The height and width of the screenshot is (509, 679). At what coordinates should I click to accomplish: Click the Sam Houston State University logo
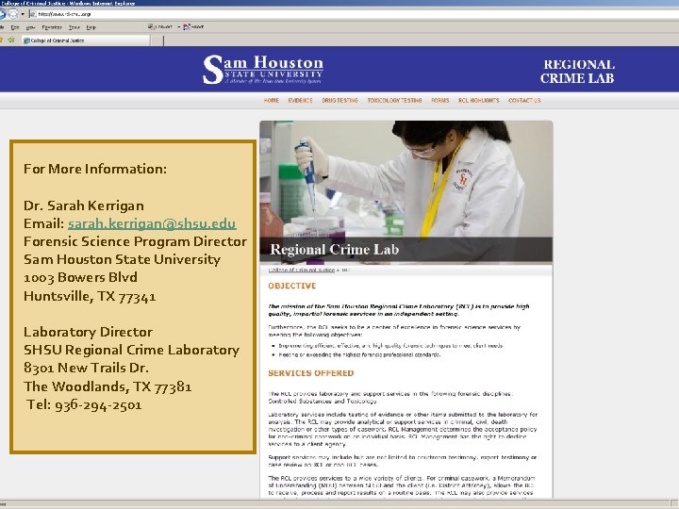click(x=263, y=69)
